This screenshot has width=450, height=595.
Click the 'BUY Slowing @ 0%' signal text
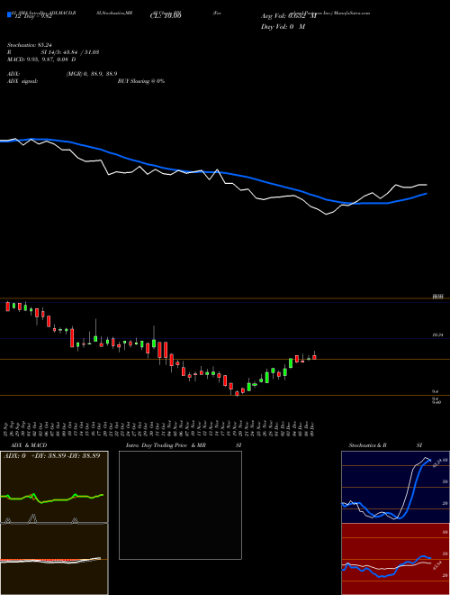tap(141, 81)
